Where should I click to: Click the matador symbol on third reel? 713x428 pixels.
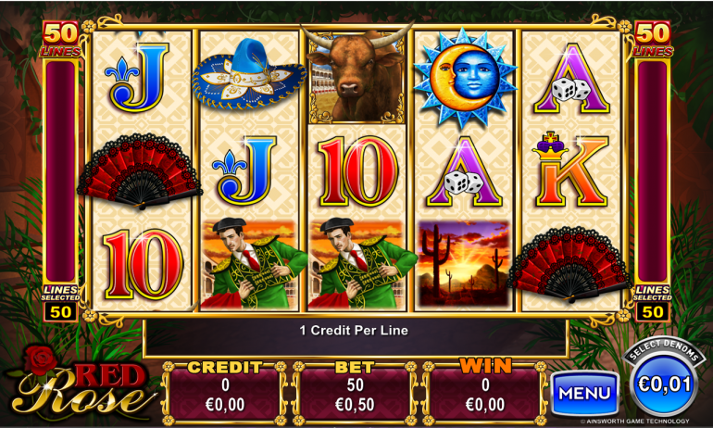point(356,264)
